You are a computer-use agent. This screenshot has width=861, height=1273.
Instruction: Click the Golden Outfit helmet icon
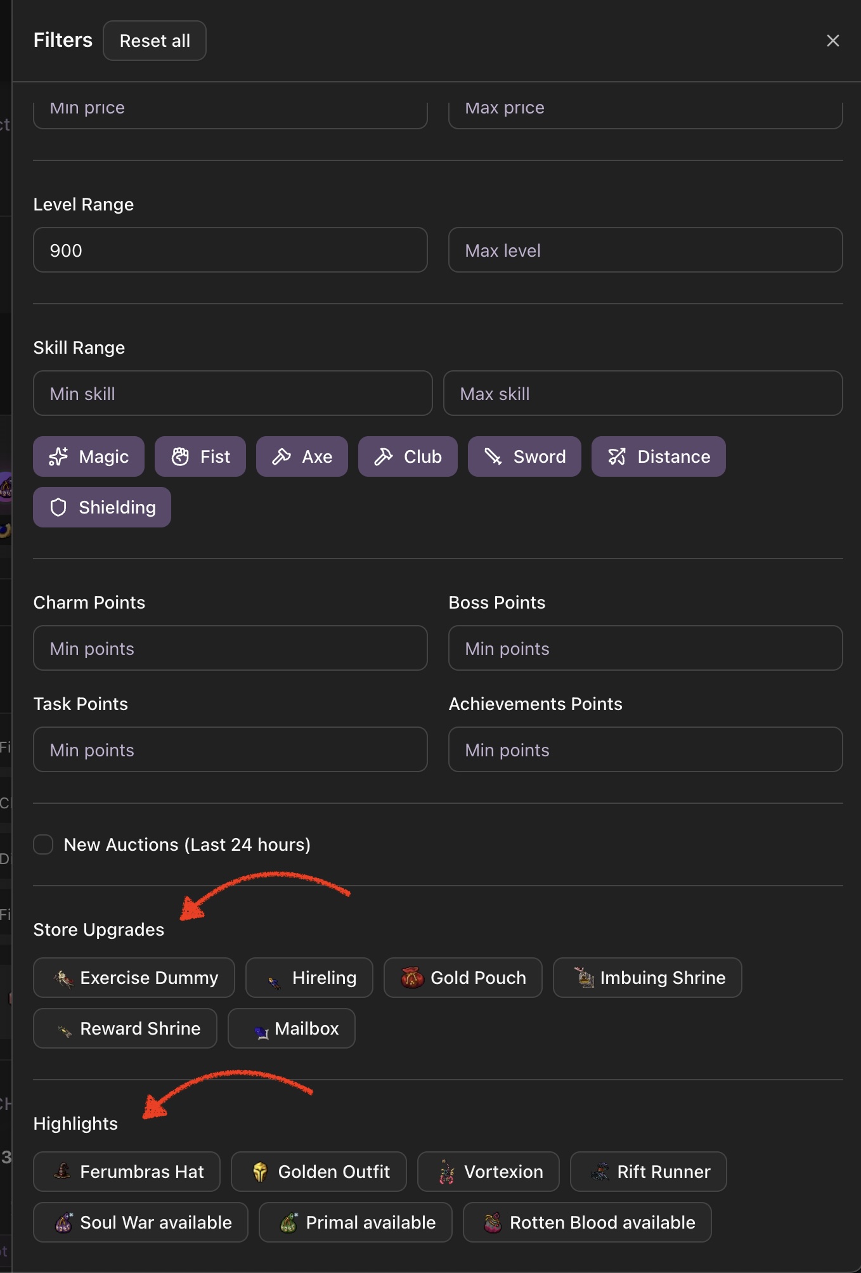click(x=260, y=1172)
